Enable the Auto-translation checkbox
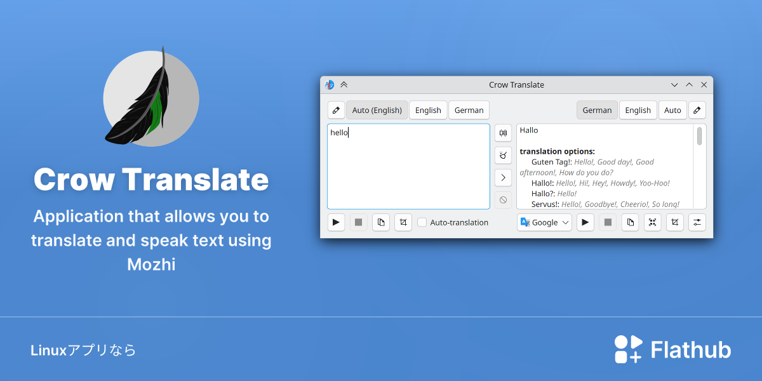Image resolution: width=762 pixels, height=381 pixels. (422, 222)
